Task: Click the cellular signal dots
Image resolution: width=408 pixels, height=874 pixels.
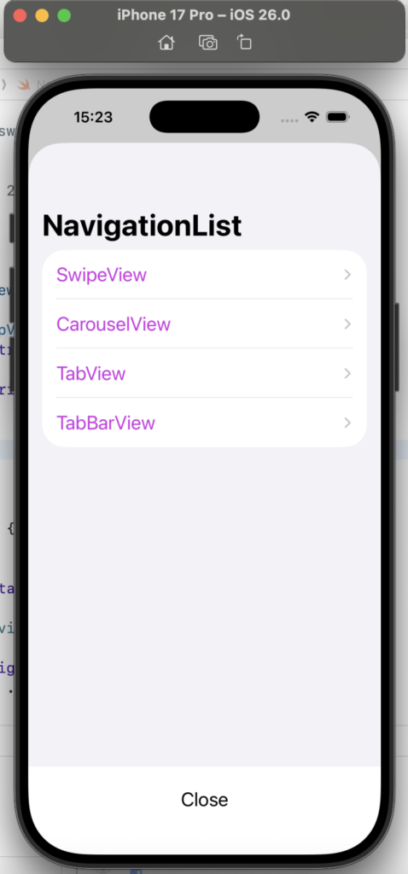Action: click(289, 119)
